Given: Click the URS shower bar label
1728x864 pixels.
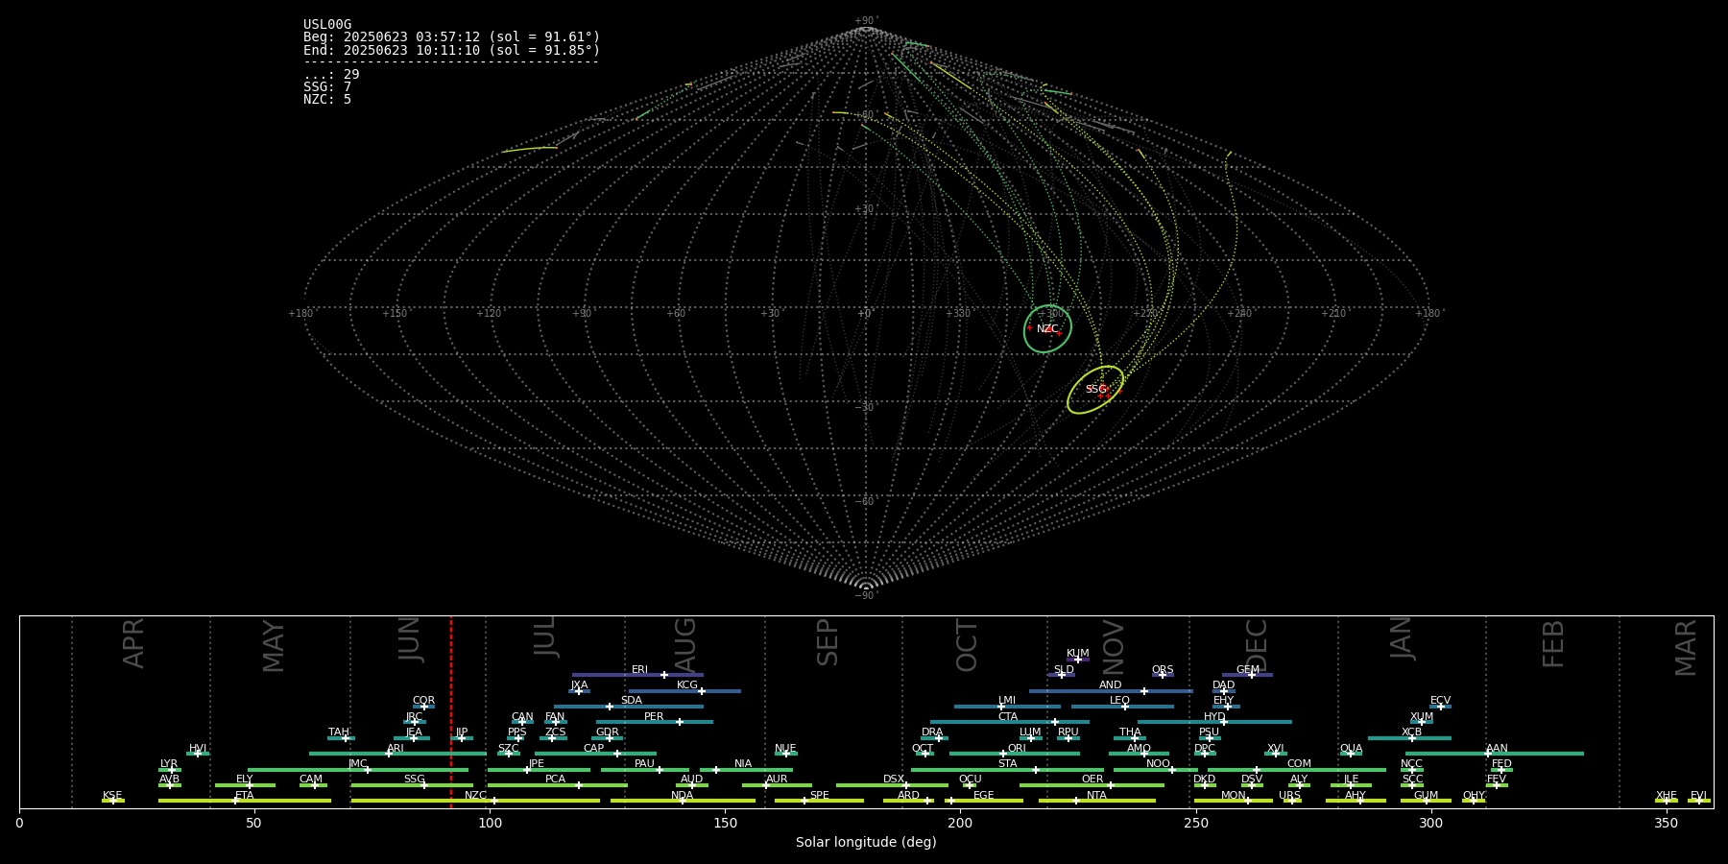Looking at the screenshot, I should coord(1289,796).
